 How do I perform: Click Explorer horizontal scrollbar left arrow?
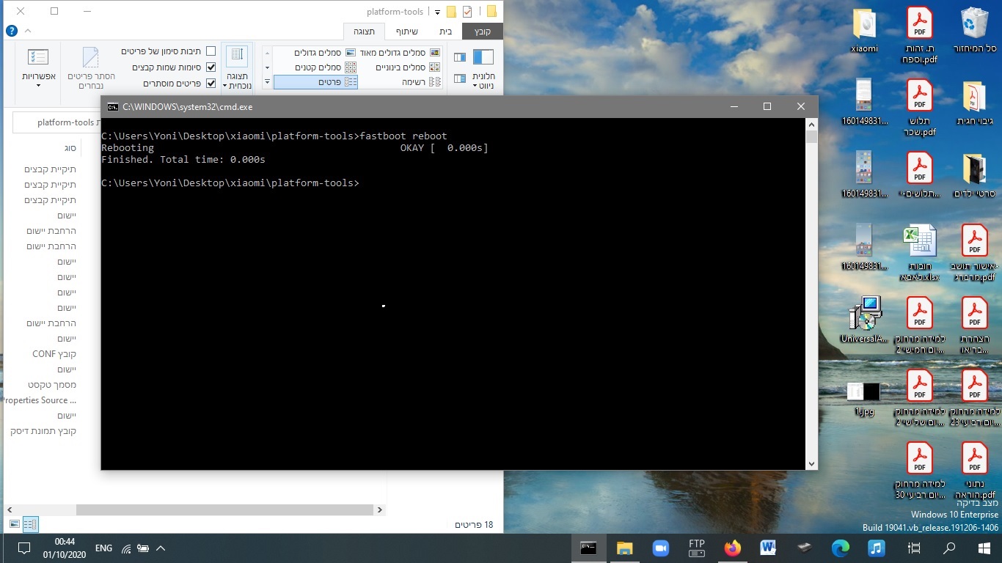coord(9,509)
